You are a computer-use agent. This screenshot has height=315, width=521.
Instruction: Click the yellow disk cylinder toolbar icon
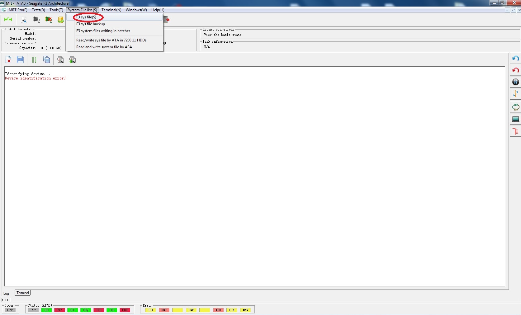click(x=60, y=20)
